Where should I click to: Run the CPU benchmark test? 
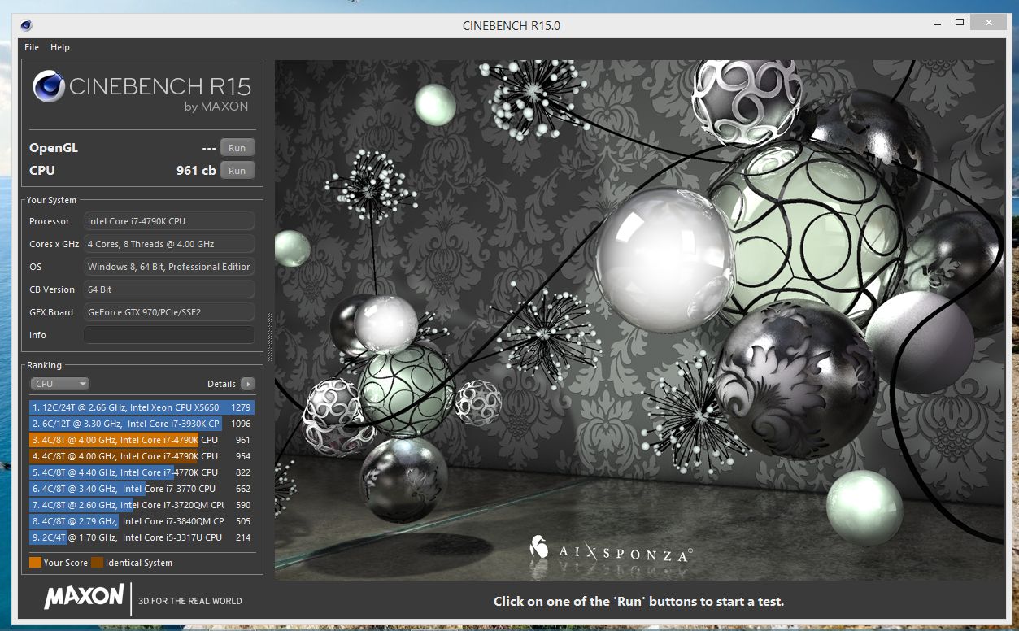(237, 171)
